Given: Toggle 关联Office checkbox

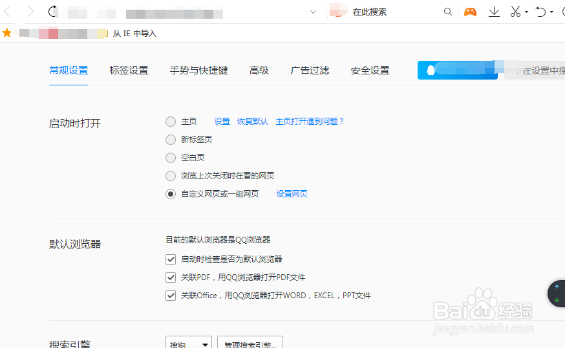Looking at the screenshot, I should coord(171,296).
